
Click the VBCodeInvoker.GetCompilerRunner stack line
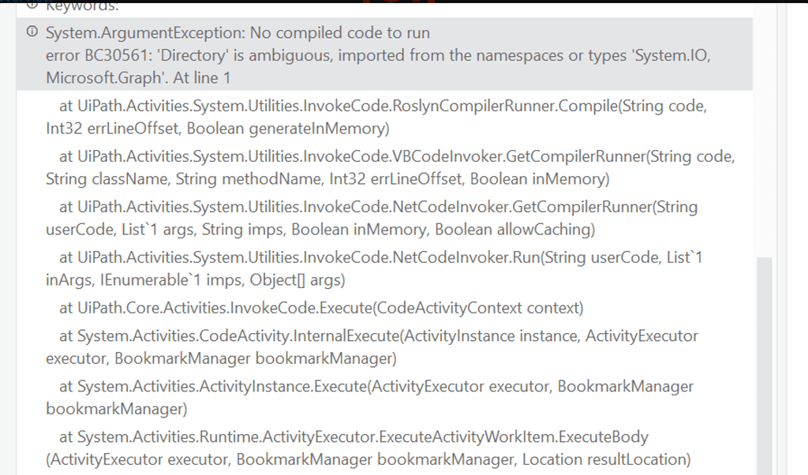(x=395, y=157)
